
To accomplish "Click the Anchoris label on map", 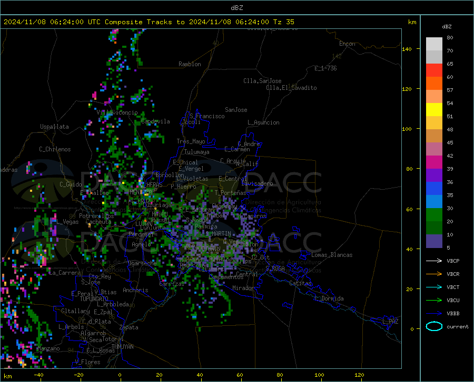I will click(x=135, y=290).
